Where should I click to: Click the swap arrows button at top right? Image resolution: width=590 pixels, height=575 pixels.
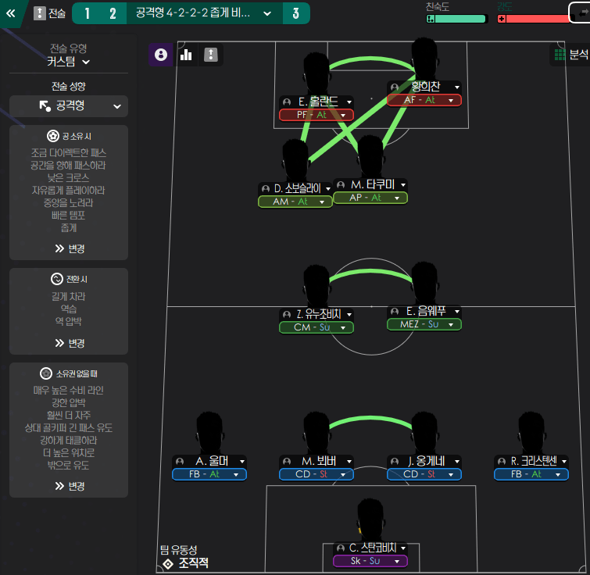581,12
